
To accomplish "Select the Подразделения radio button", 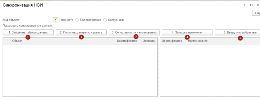I will 77,20.
